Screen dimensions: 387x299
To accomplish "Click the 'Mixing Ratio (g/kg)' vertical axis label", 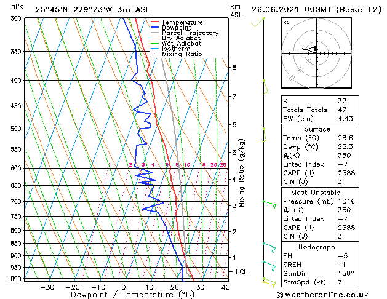I will 241,173.
